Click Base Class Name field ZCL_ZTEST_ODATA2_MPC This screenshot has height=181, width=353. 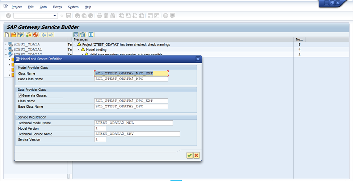131,79
